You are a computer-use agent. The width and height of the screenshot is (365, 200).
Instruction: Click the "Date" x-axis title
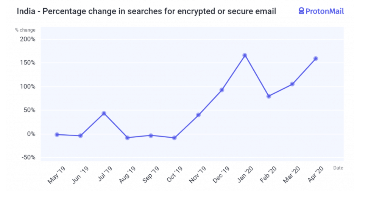(338, 168)
